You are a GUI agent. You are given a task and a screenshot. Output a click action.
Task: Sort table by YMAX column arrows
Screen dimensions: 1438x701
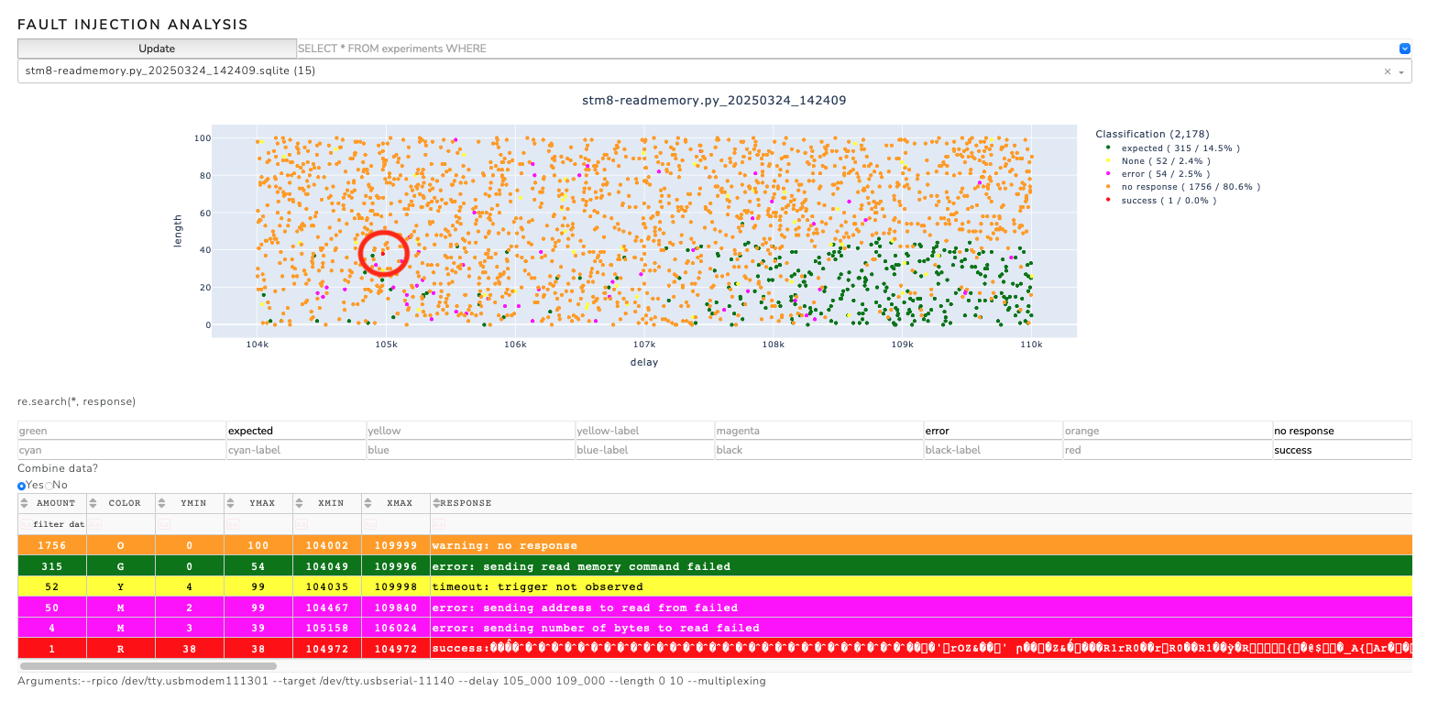[x=231, y=503]
